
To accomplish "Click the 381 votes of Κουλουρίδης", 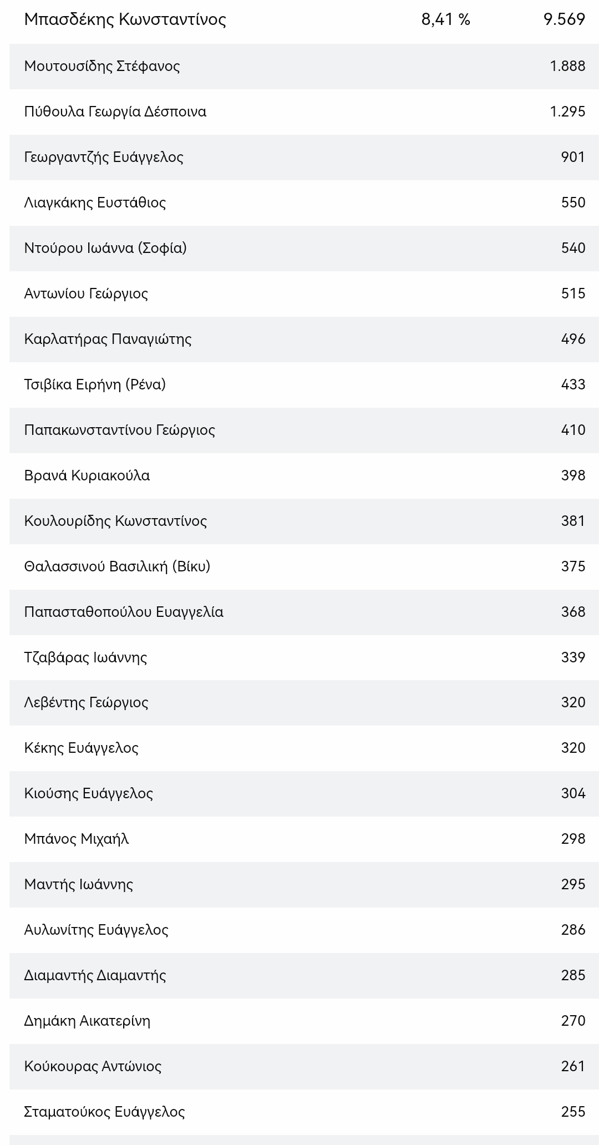I will [573, 521].
